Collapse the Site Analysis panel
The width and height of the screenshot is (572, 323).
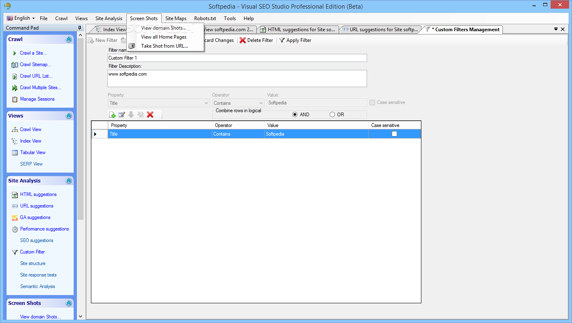pyautogui.click(x=69, y=181)
